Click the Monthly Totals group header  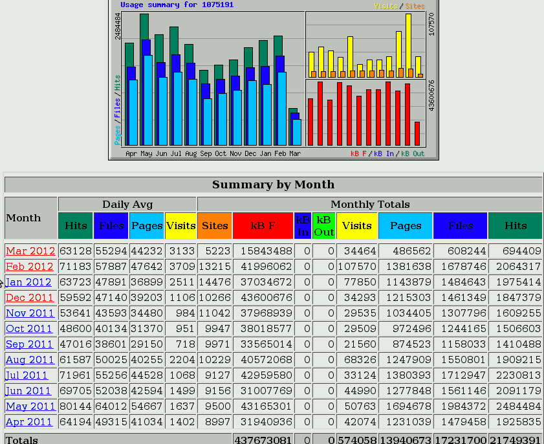pos(369,205)
